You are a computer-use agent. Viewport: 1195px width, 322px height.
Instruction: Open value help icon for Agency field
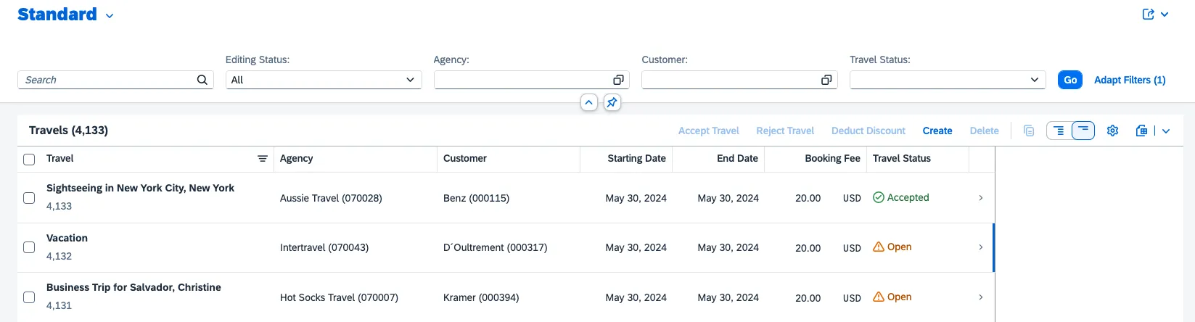pyautogui.click(x=618, y=80)
